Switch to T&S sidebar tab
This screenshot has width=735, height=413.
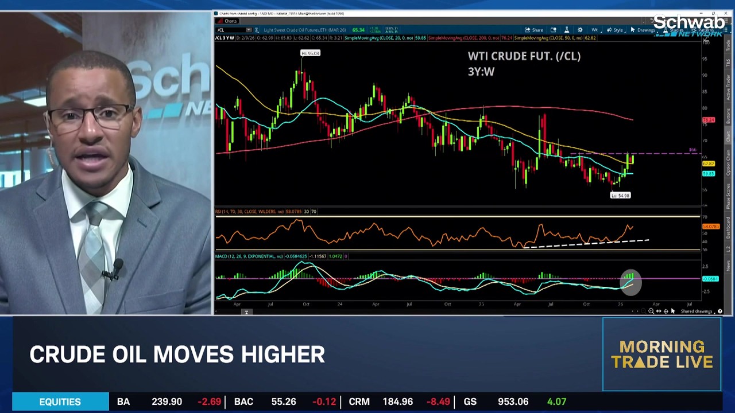click(728, 62)
